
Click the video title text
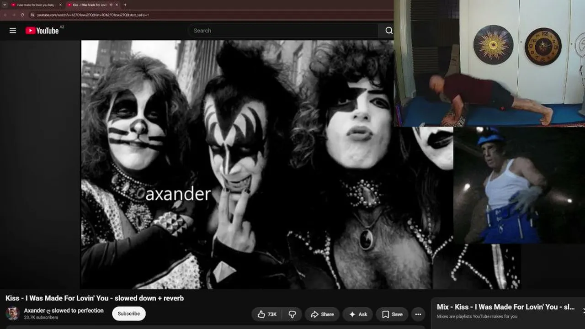pyautogui.click(x=95, y=298)
